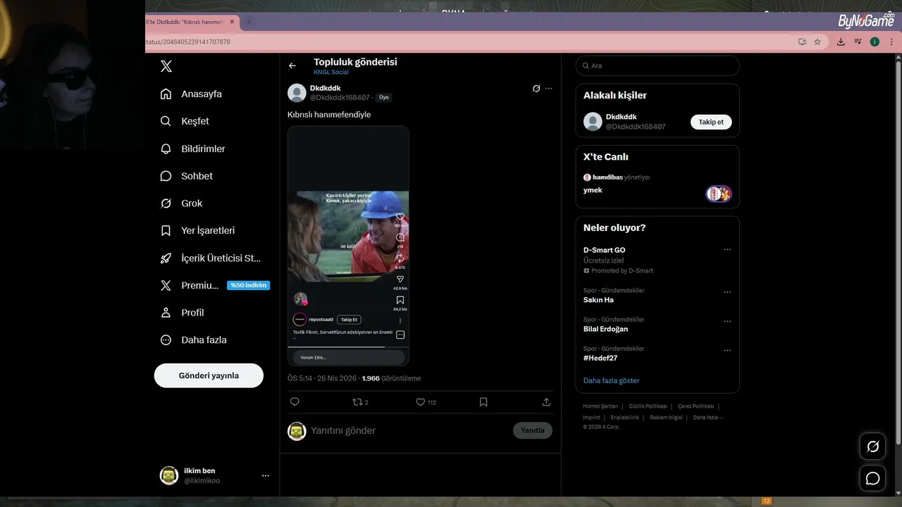Click ilkim ben account avatar

169,475
